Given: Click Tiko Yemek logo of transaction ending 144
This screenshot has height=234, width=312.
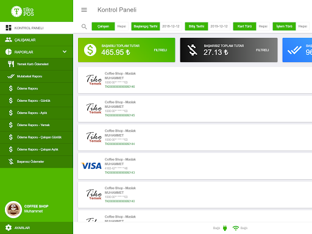Looking at the screenshot, I should click(x=94, y=137).
